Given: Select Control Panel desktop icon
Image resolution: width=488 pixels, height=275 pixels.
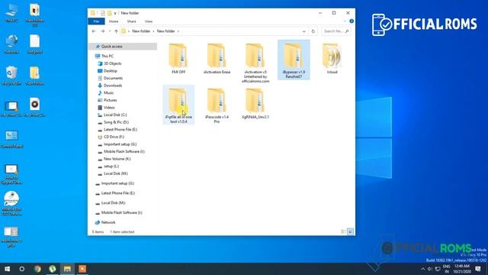Looking at the screenshot, I should (x=11, y=139).
